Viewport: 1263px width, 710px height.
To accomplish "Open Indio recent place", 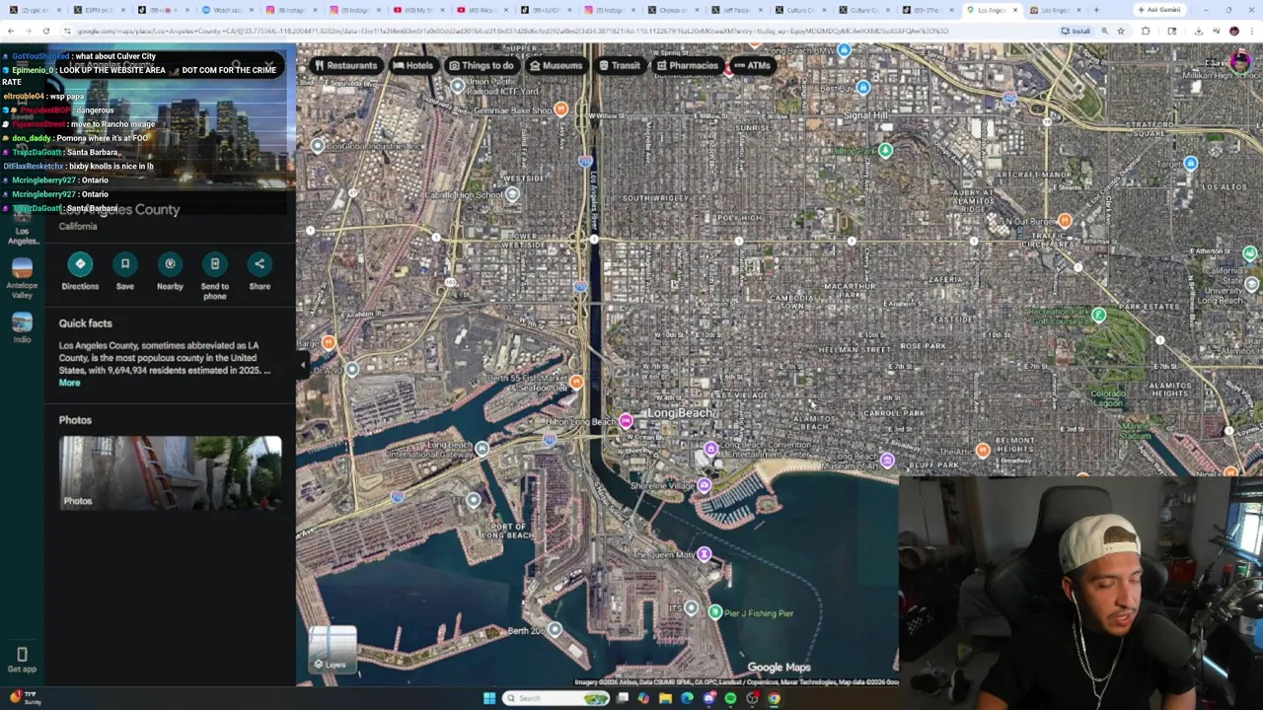I will click(x=22, y=328).
